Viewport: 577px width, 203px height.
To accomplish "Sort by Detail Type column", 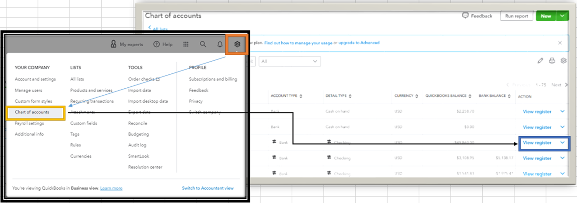I will pos(338,96).
